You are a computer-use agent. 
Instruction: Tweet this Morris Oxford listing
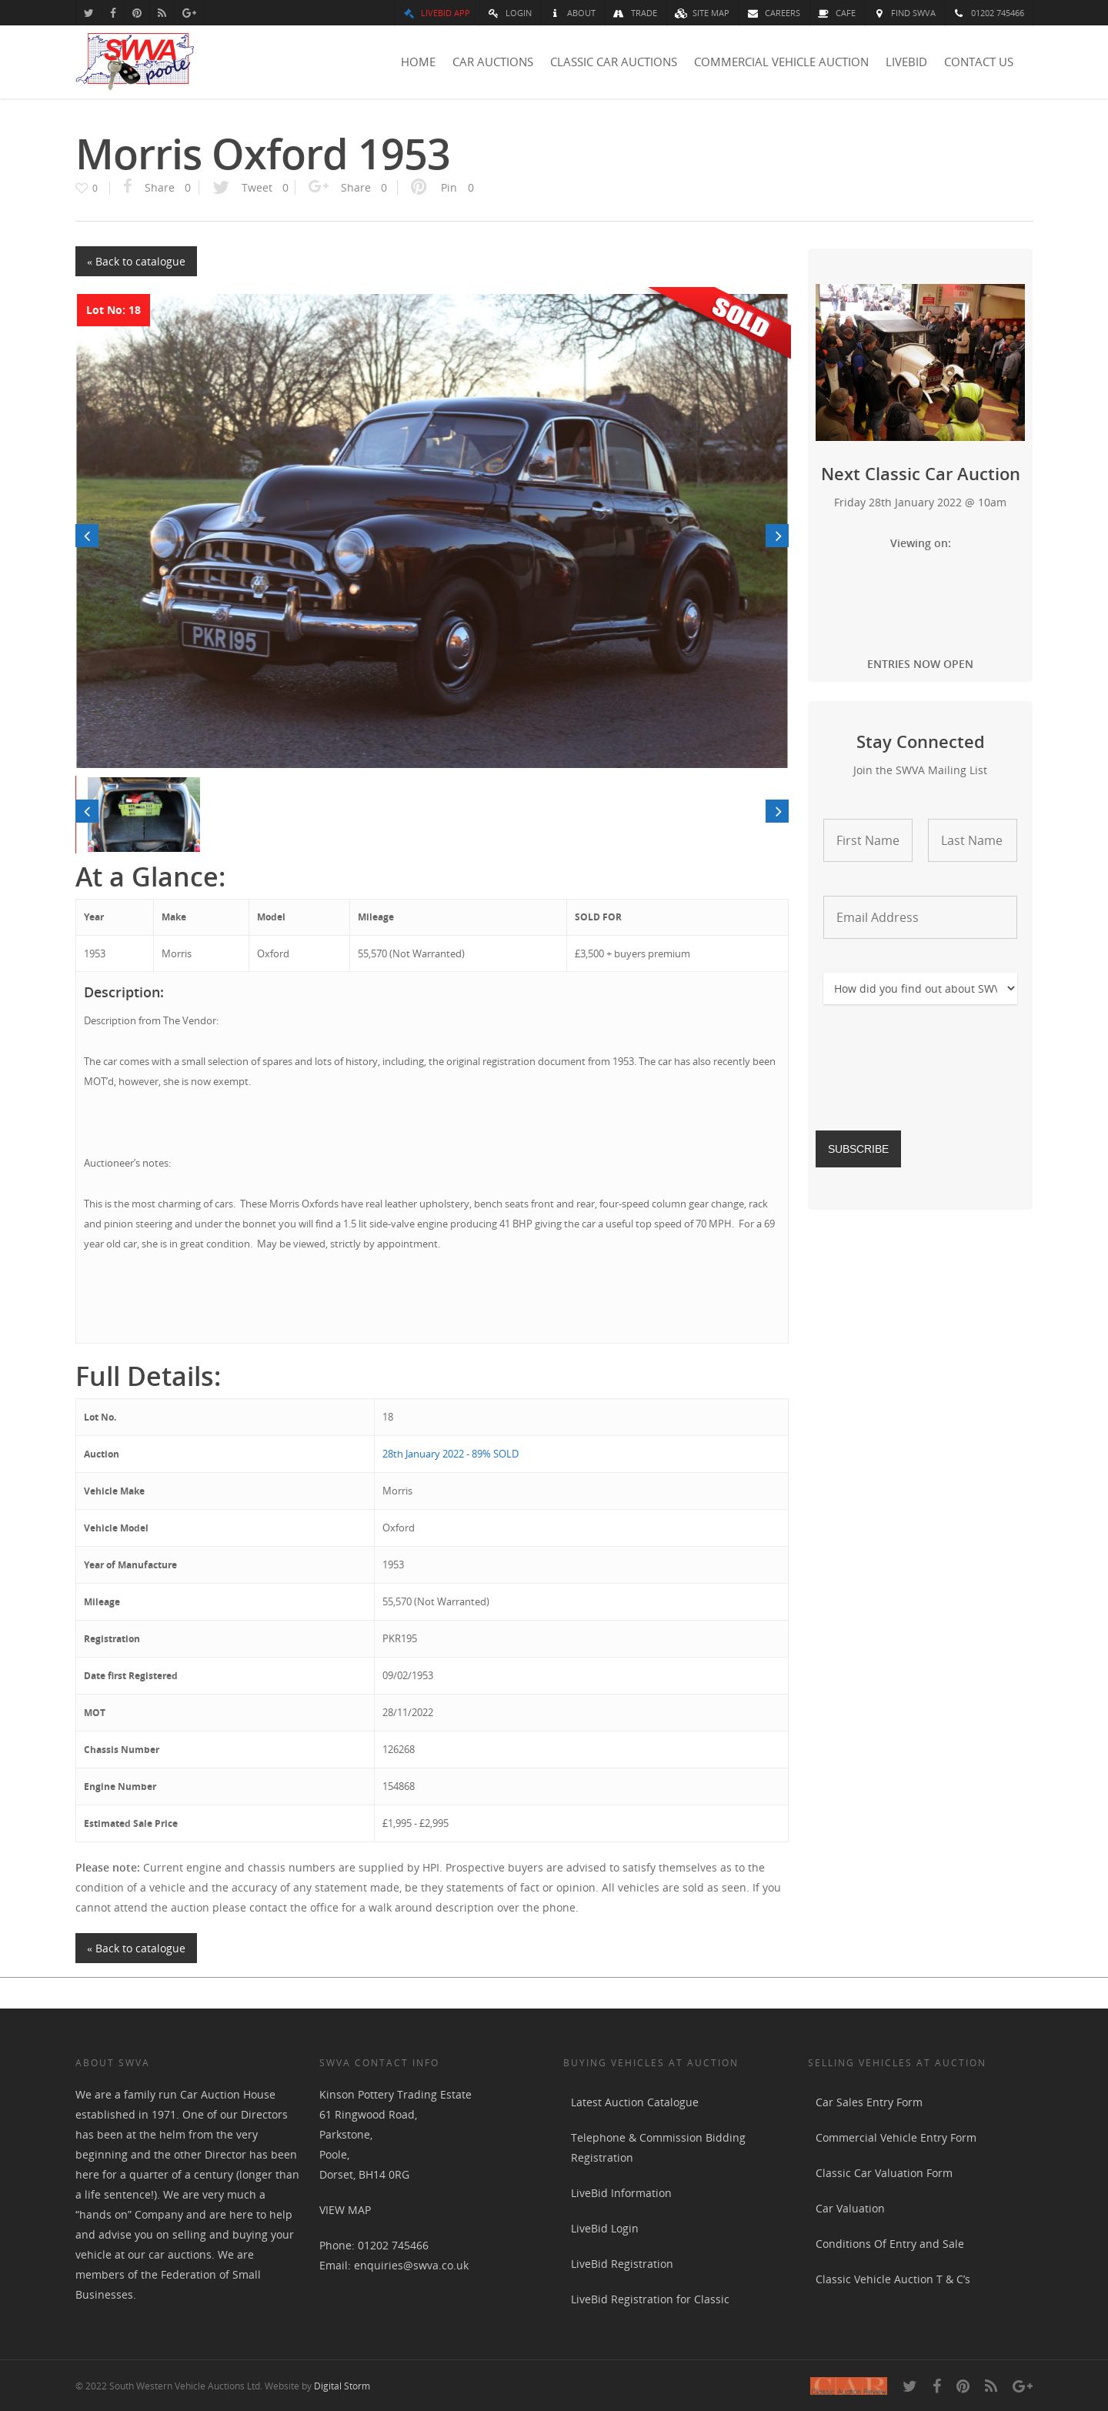251,187
